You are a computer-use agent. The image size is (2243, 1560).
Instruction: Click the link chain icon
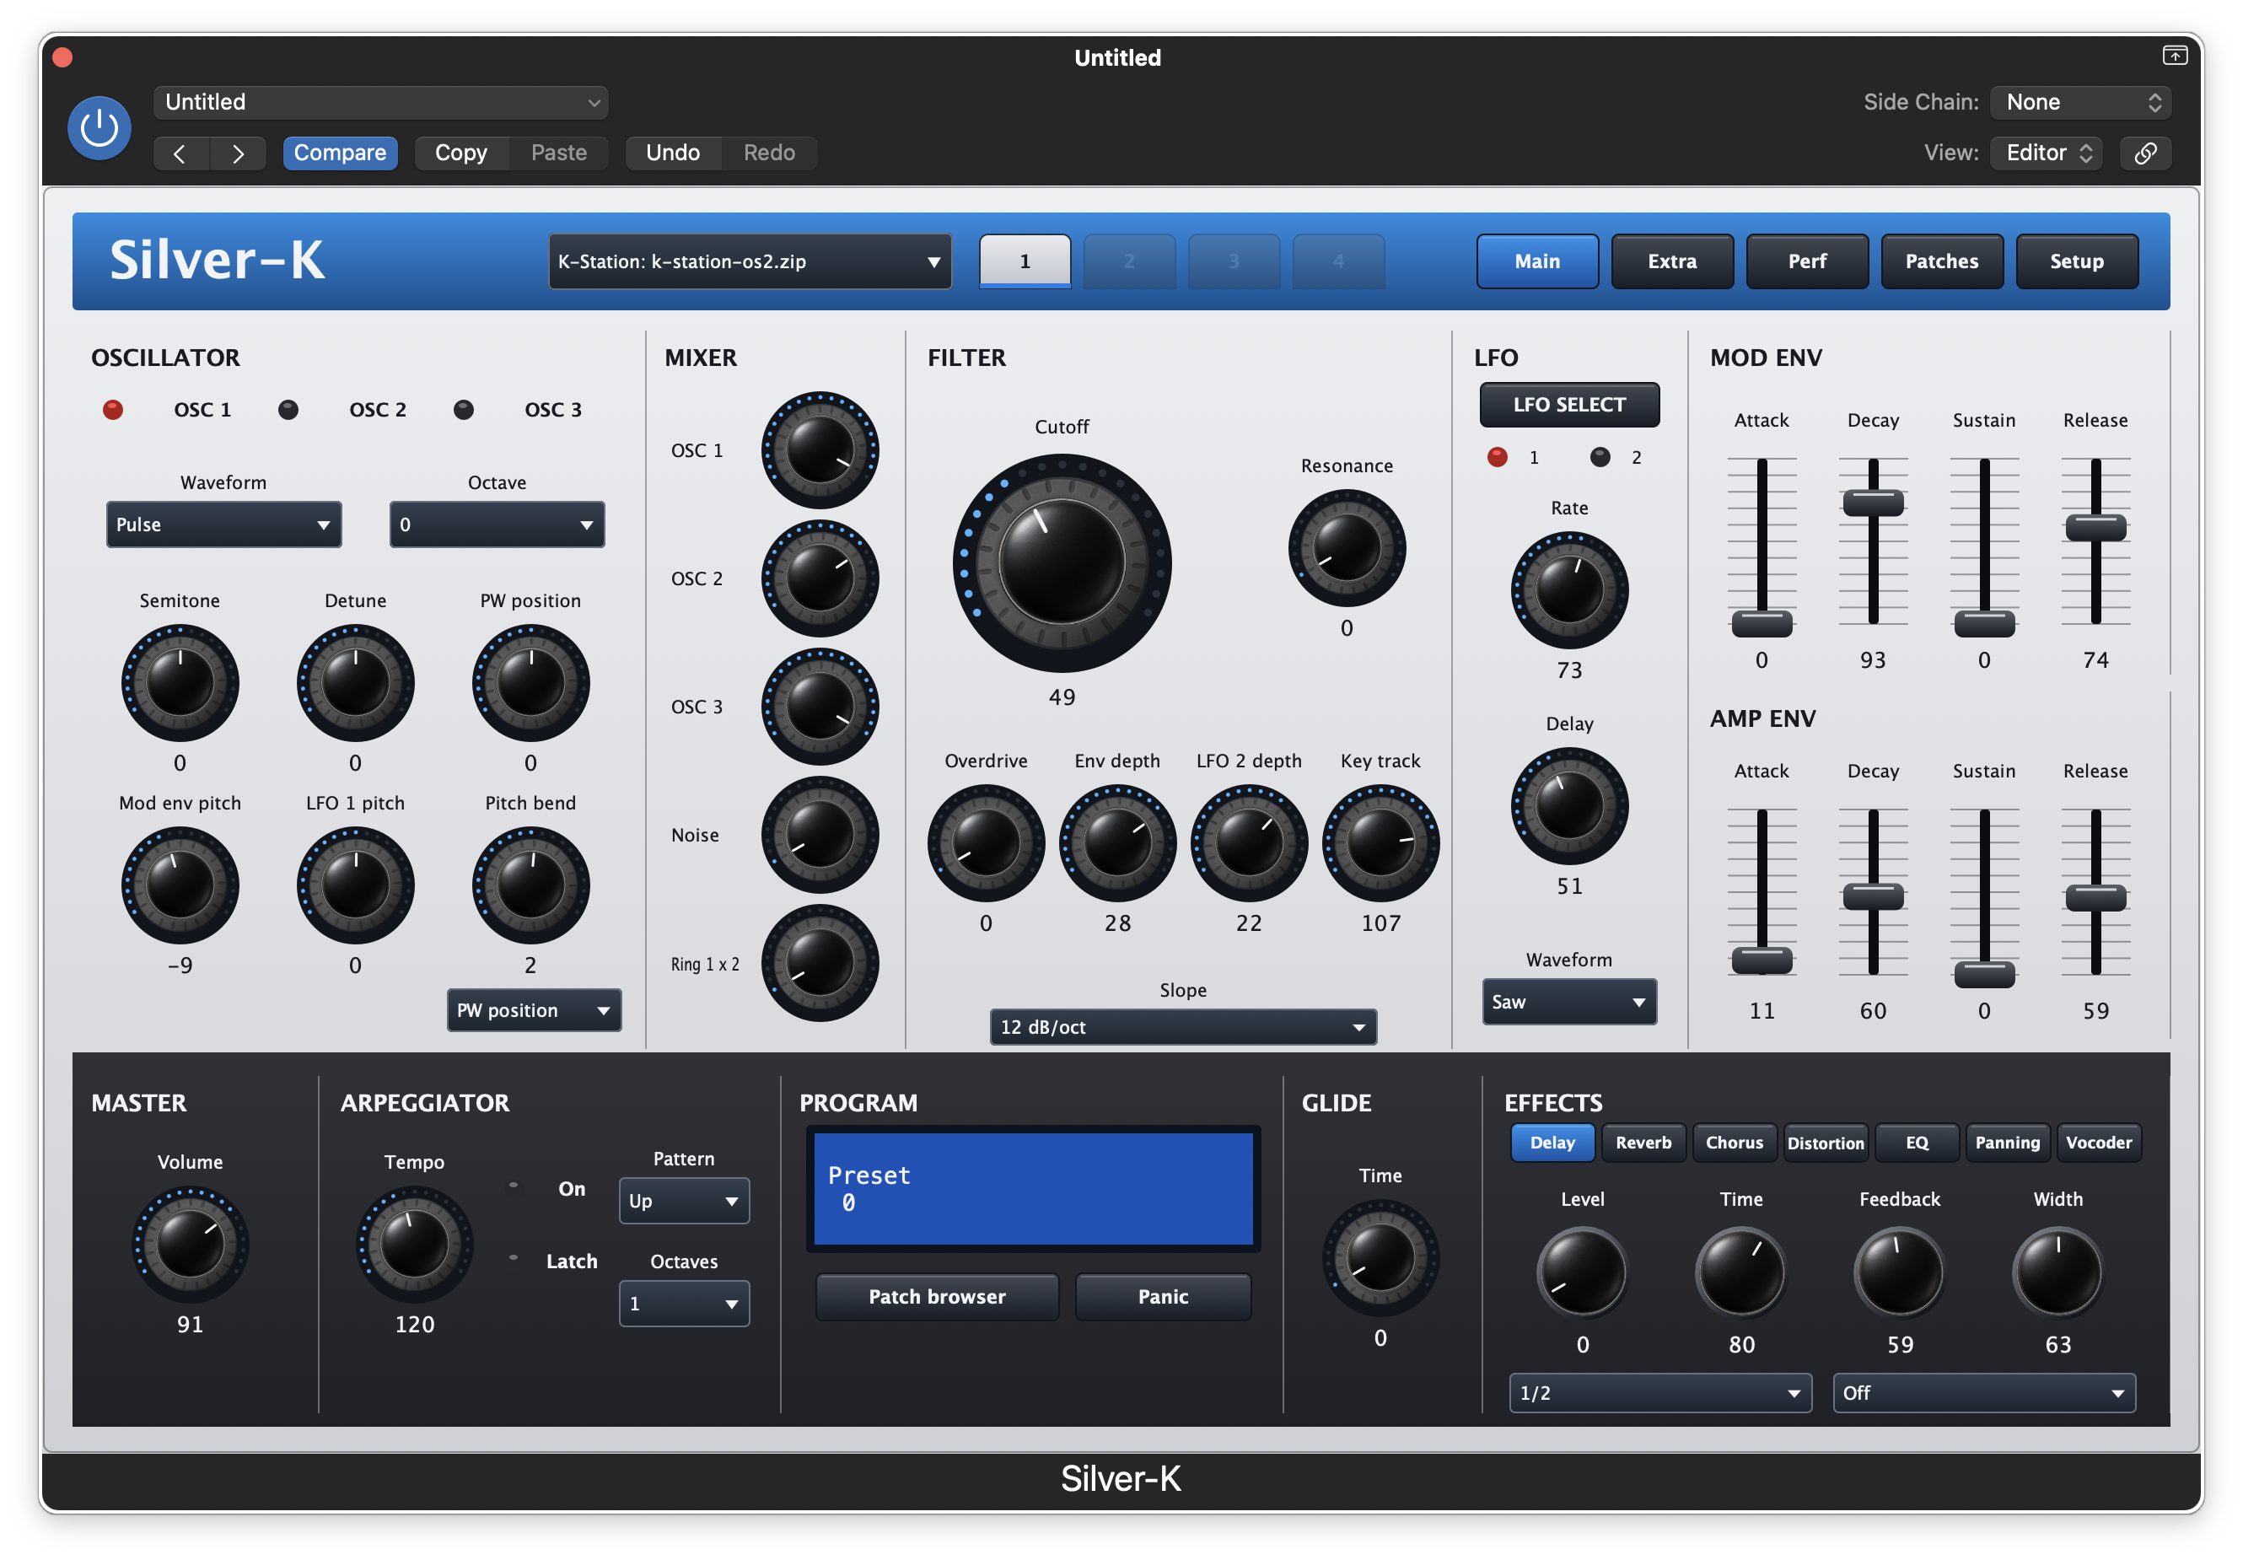(x=2145, y=153)
